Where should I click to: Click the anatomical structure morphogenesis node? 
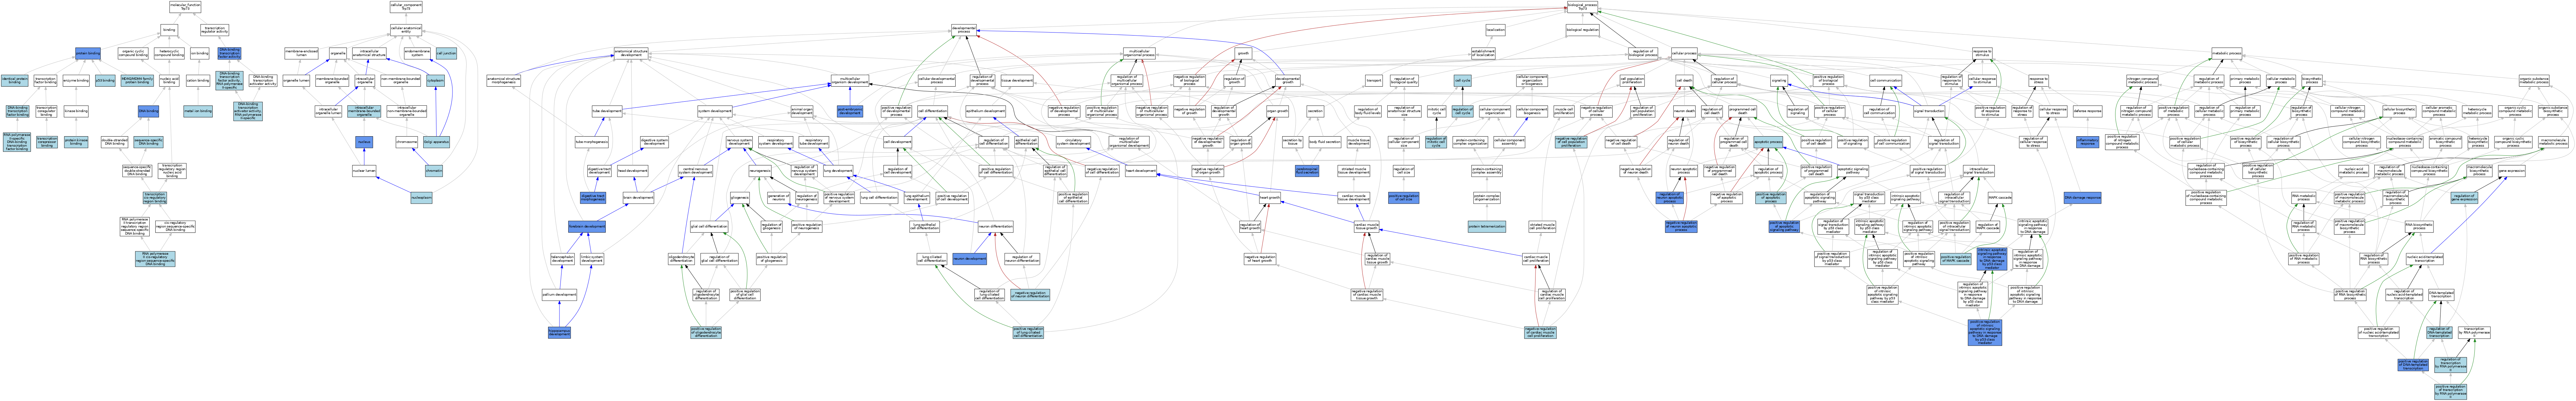pos(504,80)
